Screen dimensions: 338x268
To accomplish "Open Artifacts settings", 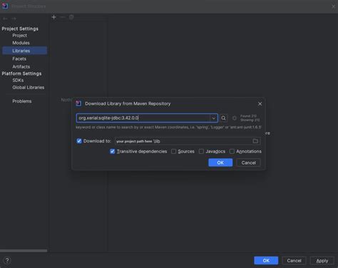I will (21, 67).
